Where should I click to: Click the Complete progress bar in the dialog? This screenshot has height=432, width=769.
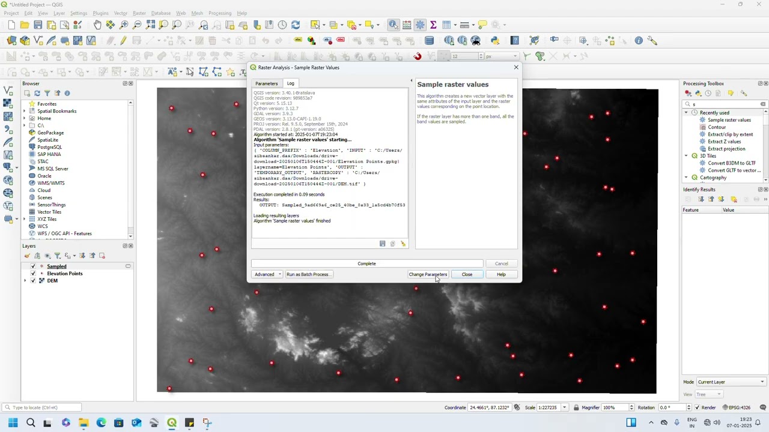click(367, 263)
